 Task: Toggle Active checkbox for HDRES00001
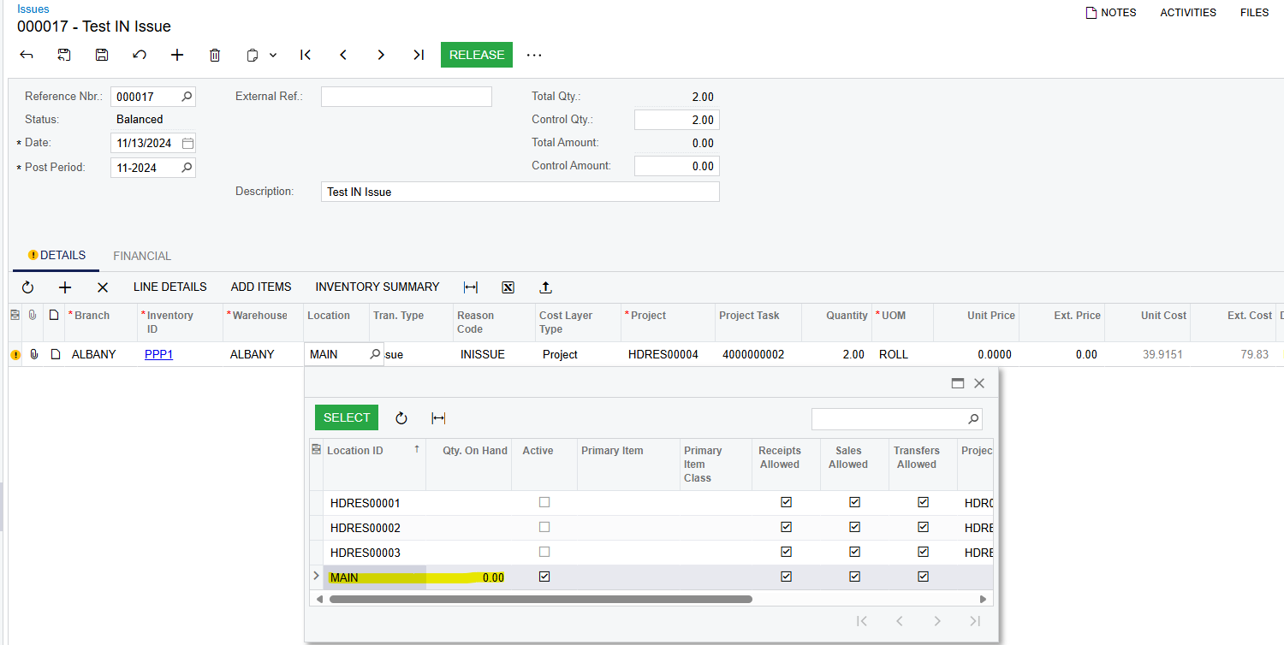pos(544,502)
